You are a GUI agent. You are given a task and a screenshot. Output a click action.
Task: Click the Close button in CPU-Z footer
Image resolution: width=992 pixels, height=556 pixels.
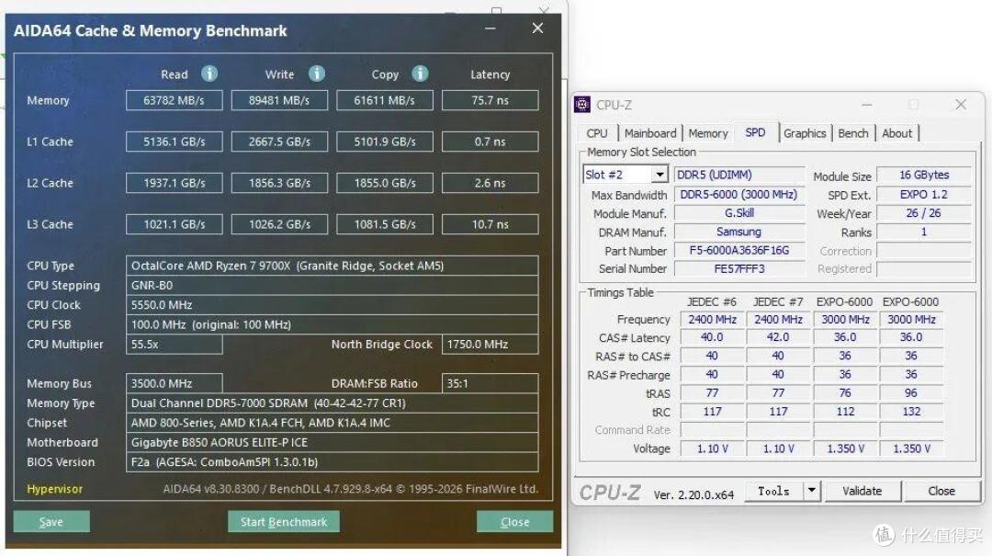(x=941, y=490)
